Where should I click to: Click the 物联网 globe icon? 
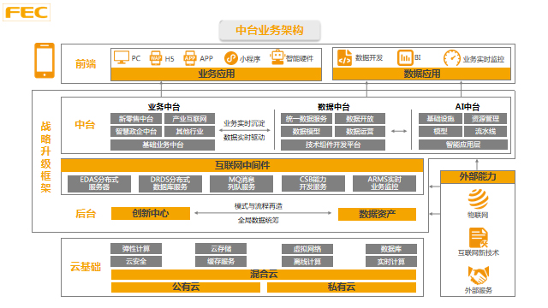(x=478, y=198)
